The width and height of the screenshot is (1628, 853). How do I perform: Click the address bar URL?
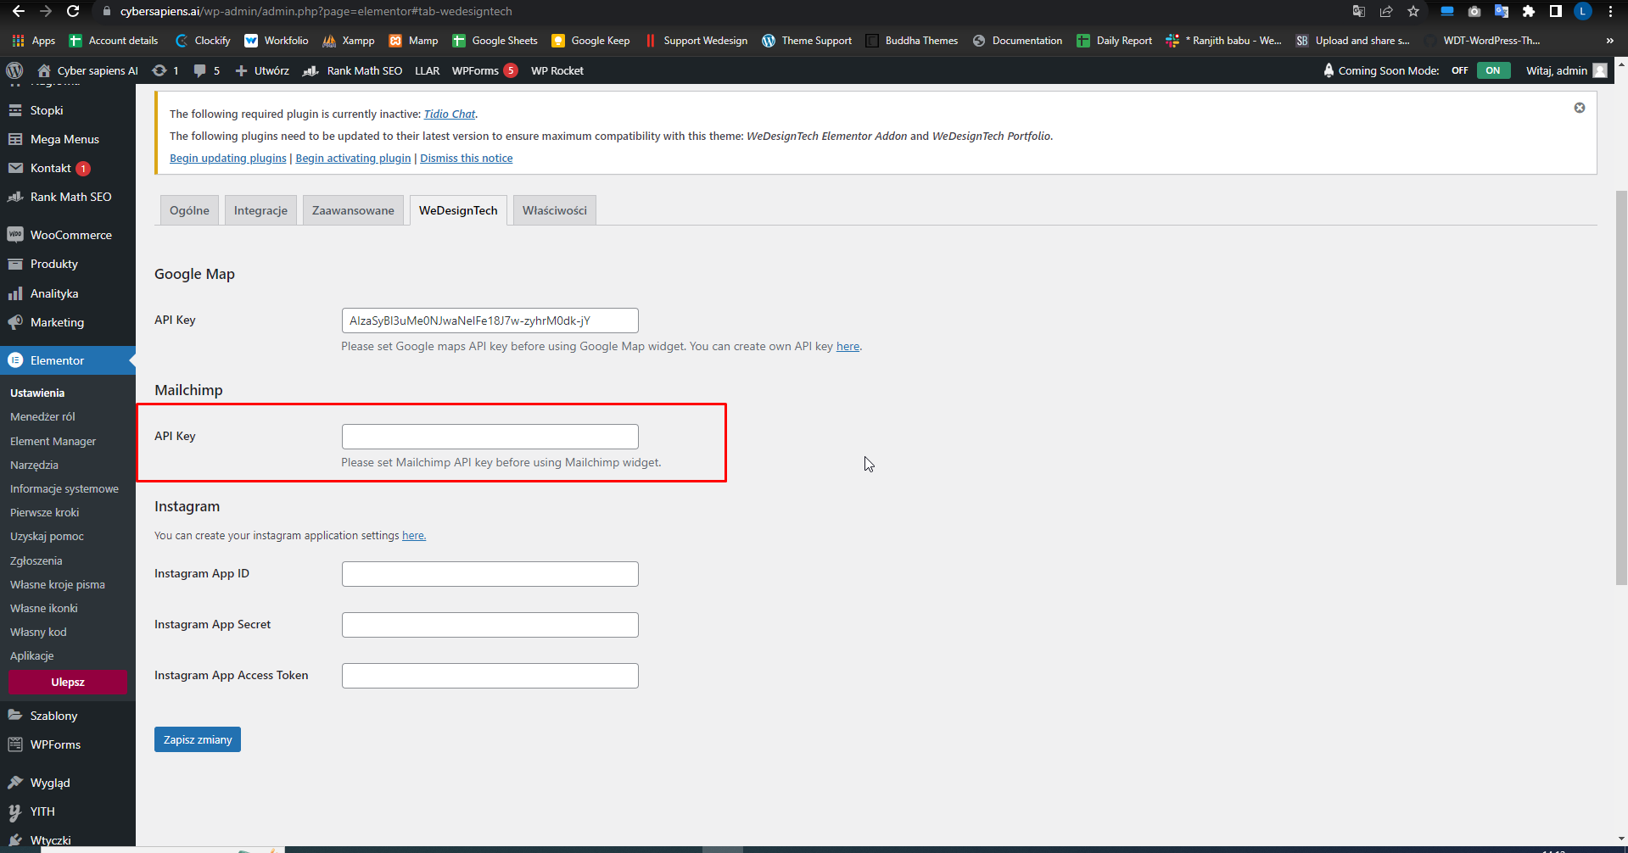click(316, 11)
